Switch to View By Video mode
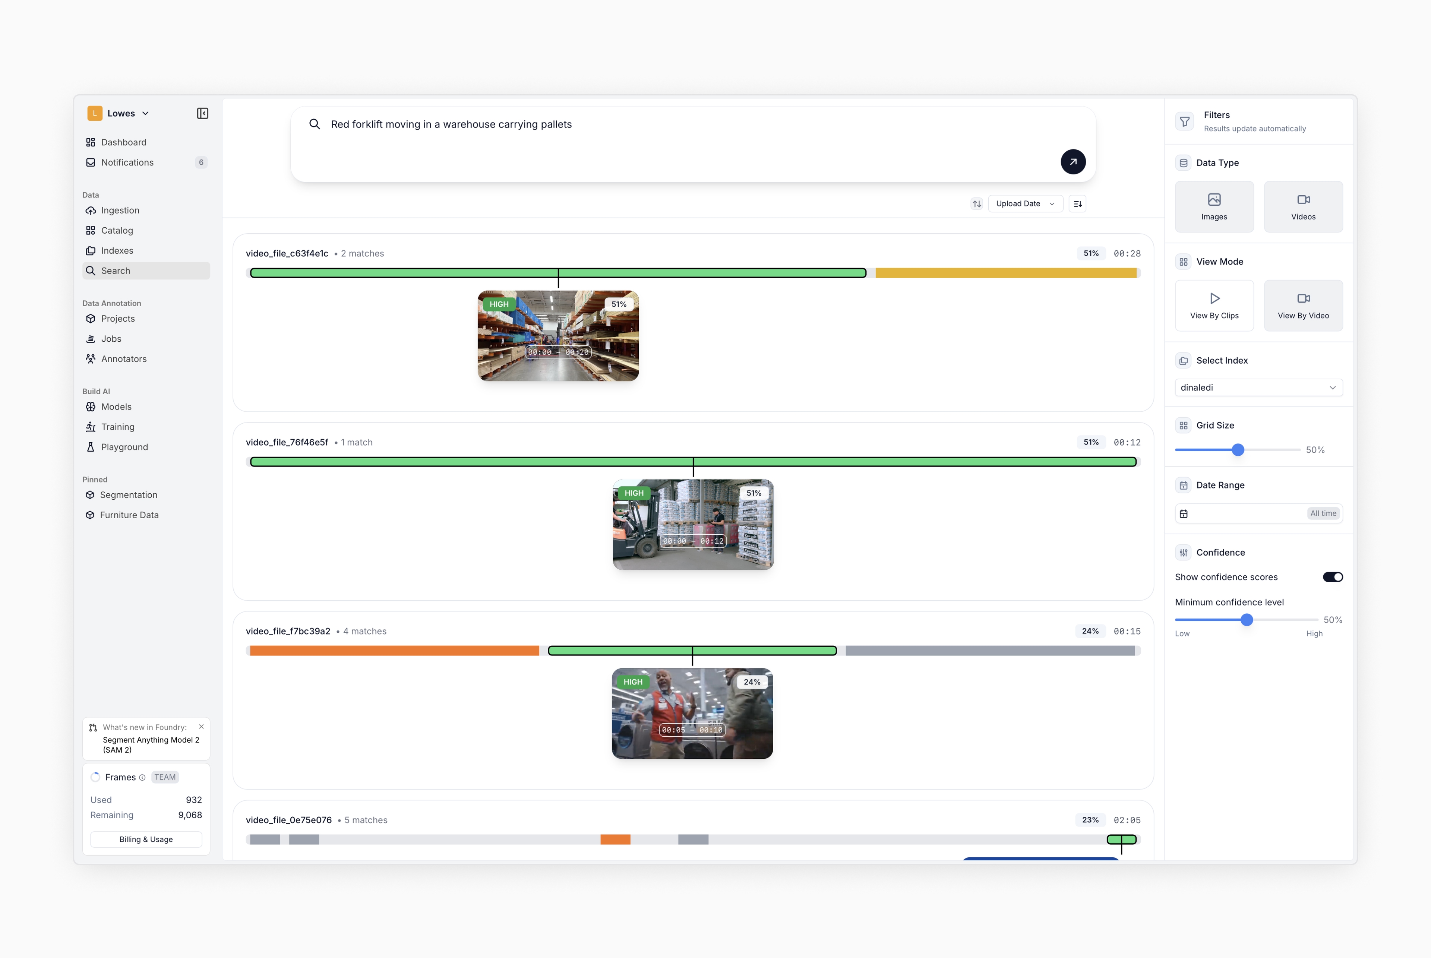 pos(1303,306)
